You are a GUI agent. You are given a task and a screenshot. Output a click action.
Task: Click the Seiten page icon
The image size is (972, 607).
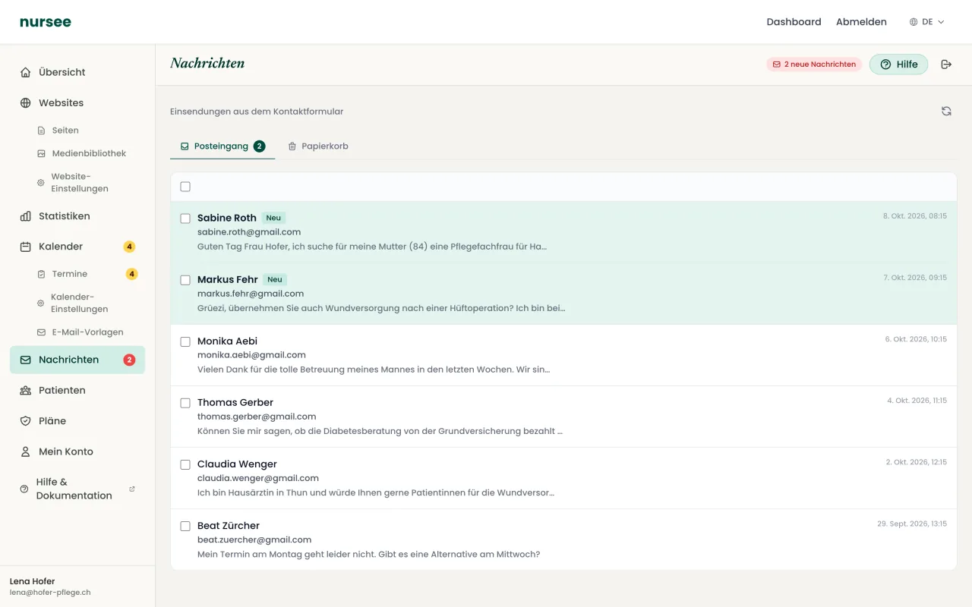tap(42, 131)
